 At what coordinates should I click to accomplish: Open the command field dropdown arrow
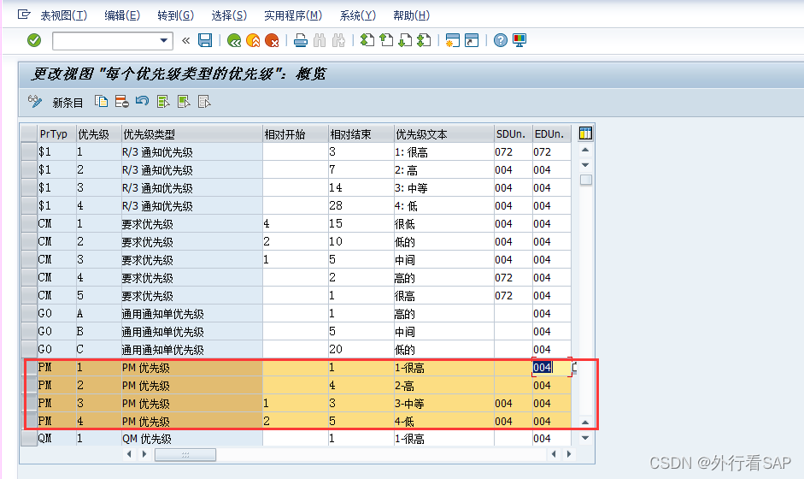point(163,40)
